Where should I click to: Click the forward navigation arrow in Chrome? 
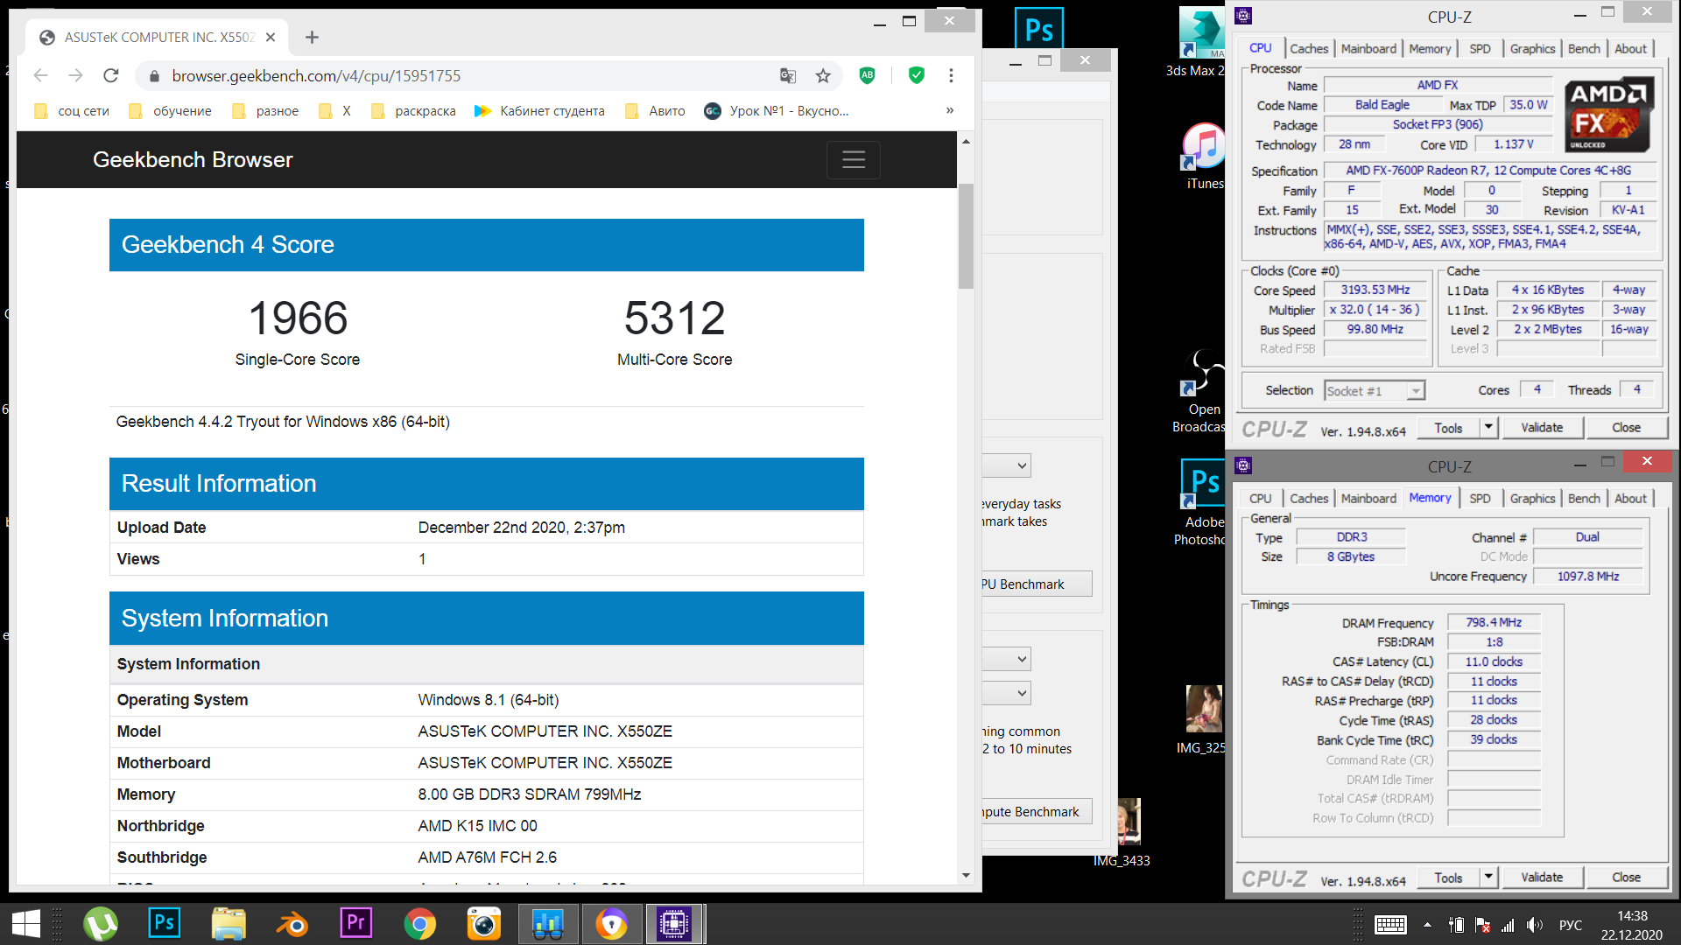point(75,76)
